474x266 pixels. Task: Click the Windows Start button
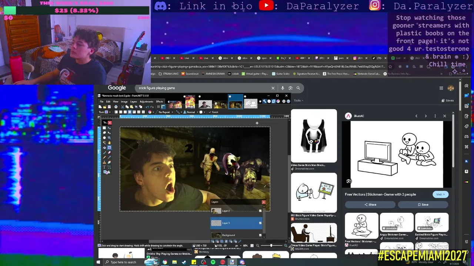[x=99, y=262]
